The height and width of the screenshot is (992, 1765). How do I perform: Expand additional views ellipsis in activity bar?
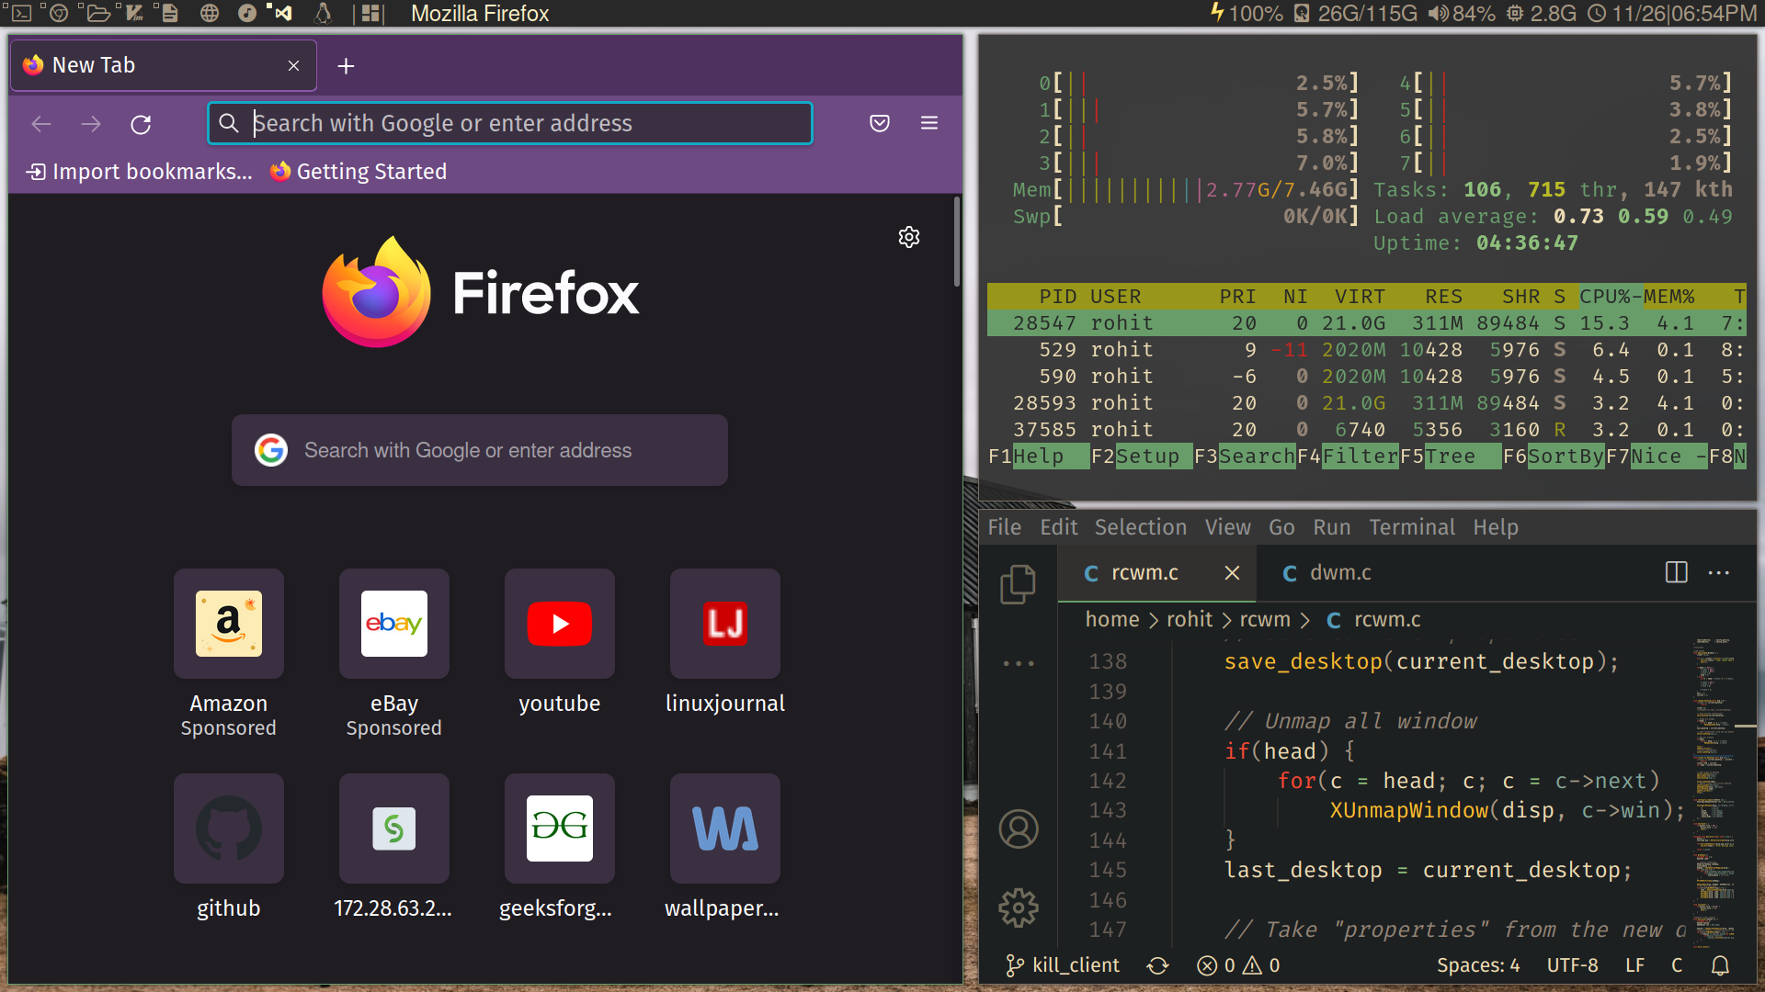pos(1018,663)
